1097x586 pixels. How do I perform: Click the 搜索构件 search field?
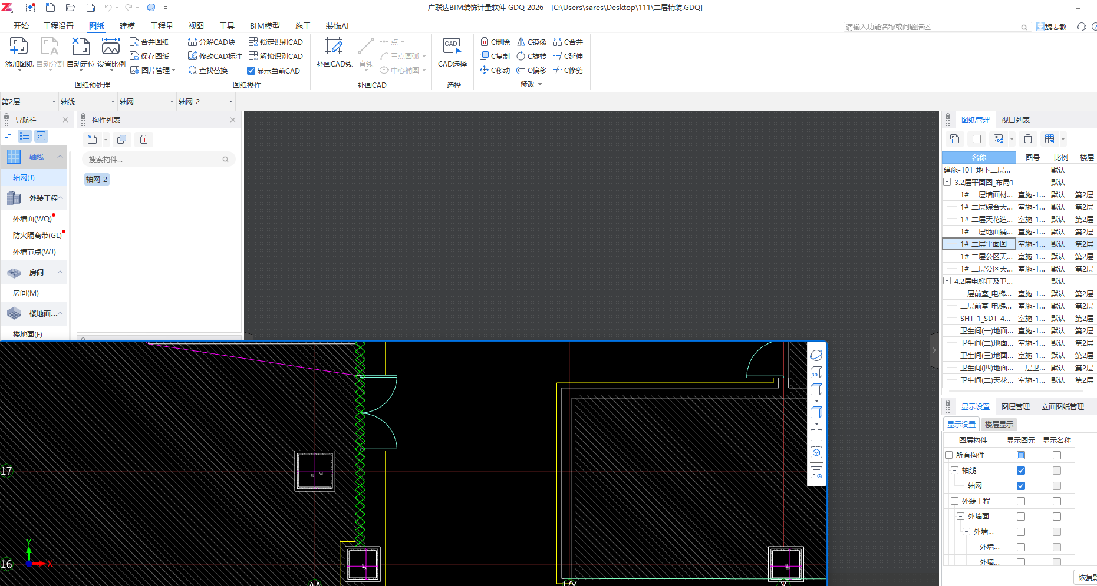(159, 159)
